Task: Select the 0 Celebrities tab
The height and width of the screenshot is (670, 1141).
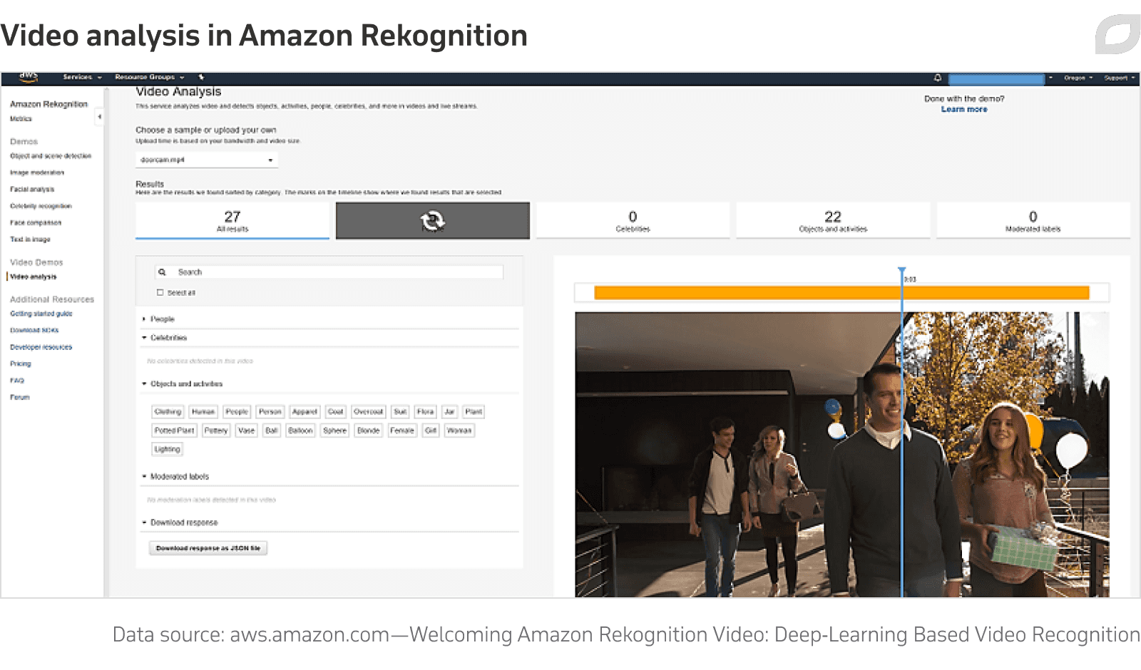Action: coord(633,220)
